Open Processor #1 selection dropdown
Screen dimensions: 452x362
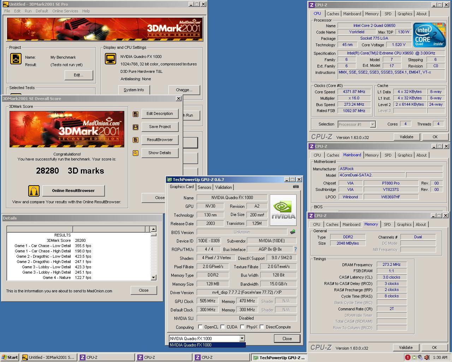(373, 124)
